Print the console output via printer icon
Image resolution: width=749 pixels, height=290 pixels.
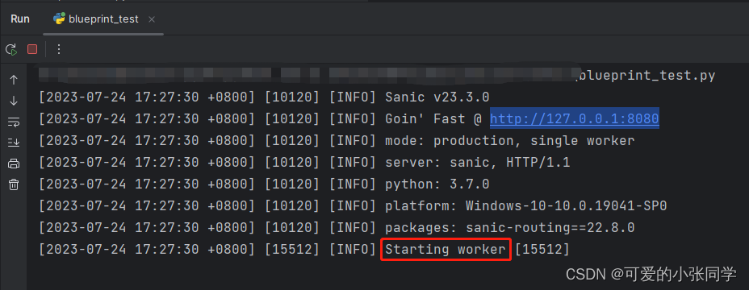tap(14, 164)
